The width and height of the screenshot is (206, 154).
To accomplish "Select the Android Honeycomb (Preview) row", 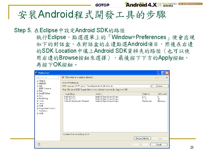I will 115,101.
